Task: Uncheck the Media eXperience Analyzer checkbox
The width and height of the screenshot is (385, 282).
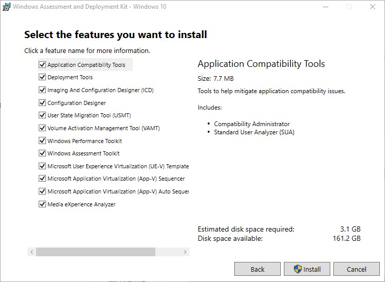Action: point(42,204)
